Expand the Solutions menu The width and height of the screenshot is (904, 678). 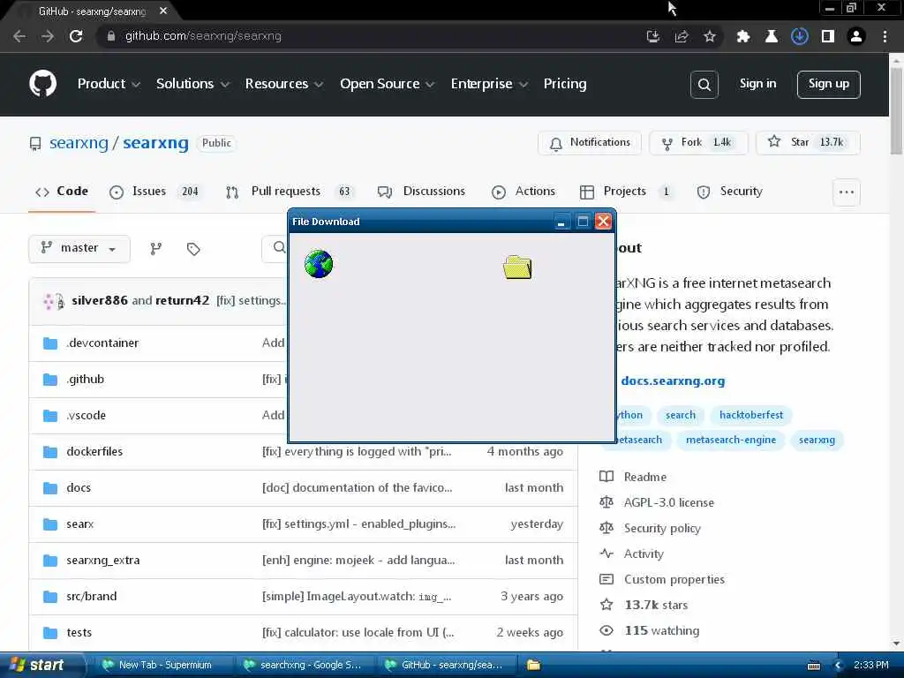[192, 84]
